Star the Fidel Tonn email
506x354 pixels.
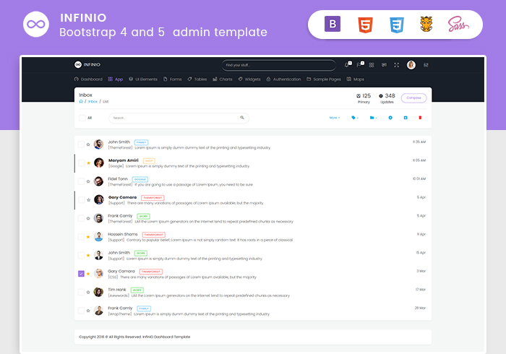(x=88, y=181)
